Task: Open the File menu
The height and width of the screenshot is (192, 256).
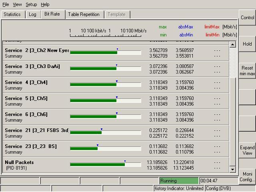Action: [6, 4]
